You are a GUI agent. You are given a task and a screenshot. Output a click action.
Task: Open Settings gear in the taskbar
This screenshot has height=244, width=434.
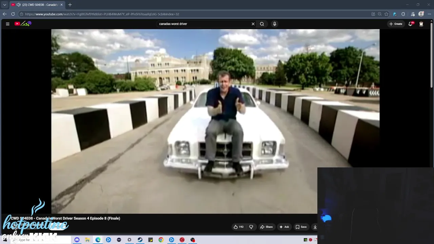coord(129,240)
